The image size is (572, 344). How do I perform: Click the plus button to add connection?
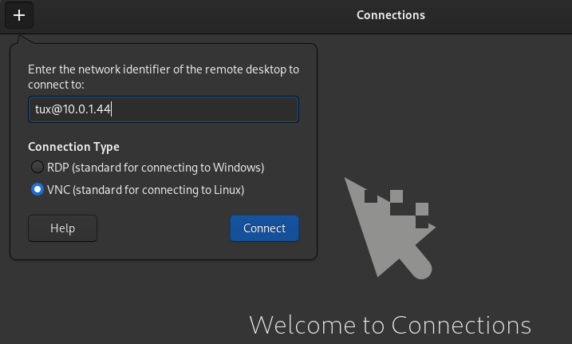tap(19, 15)
